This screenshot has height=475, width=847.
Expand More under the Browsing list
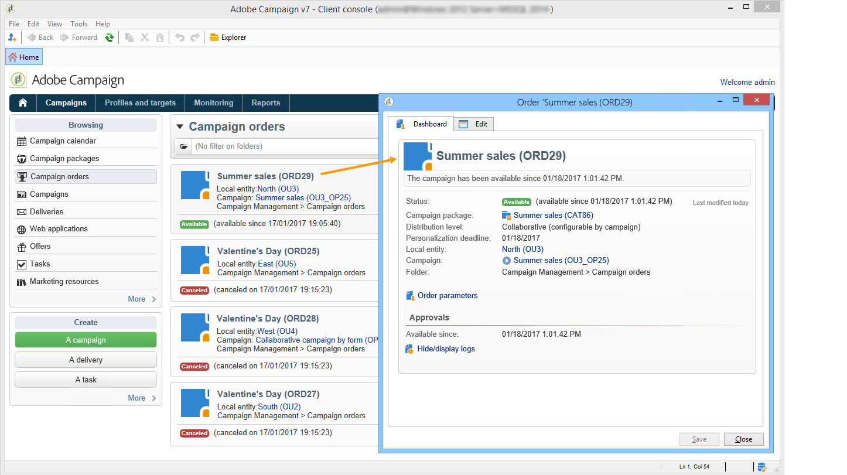point(142,299)
